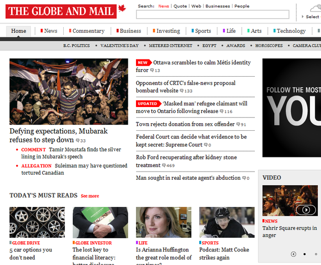Open Town rejects donation story
321x265 pixels.
186,124
